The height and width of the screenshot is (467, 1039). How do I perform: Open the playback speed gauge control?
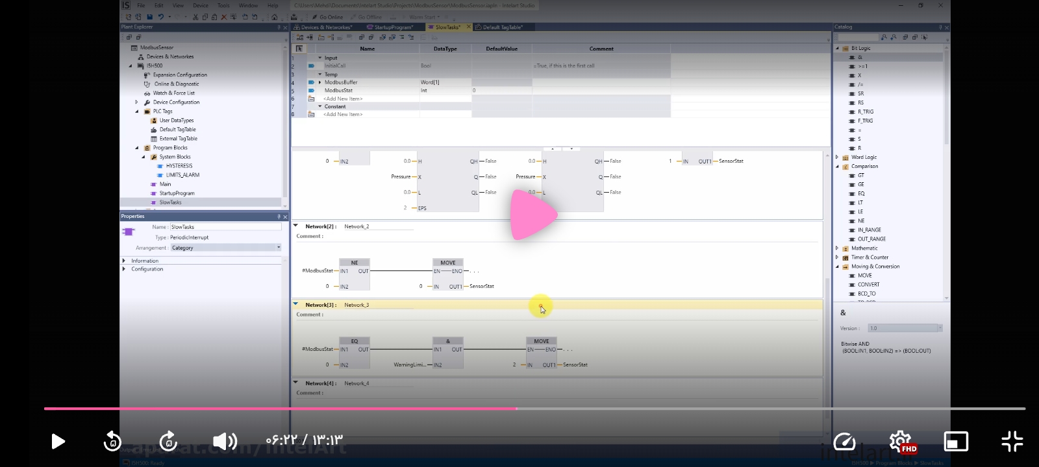(x=844, y=442)
